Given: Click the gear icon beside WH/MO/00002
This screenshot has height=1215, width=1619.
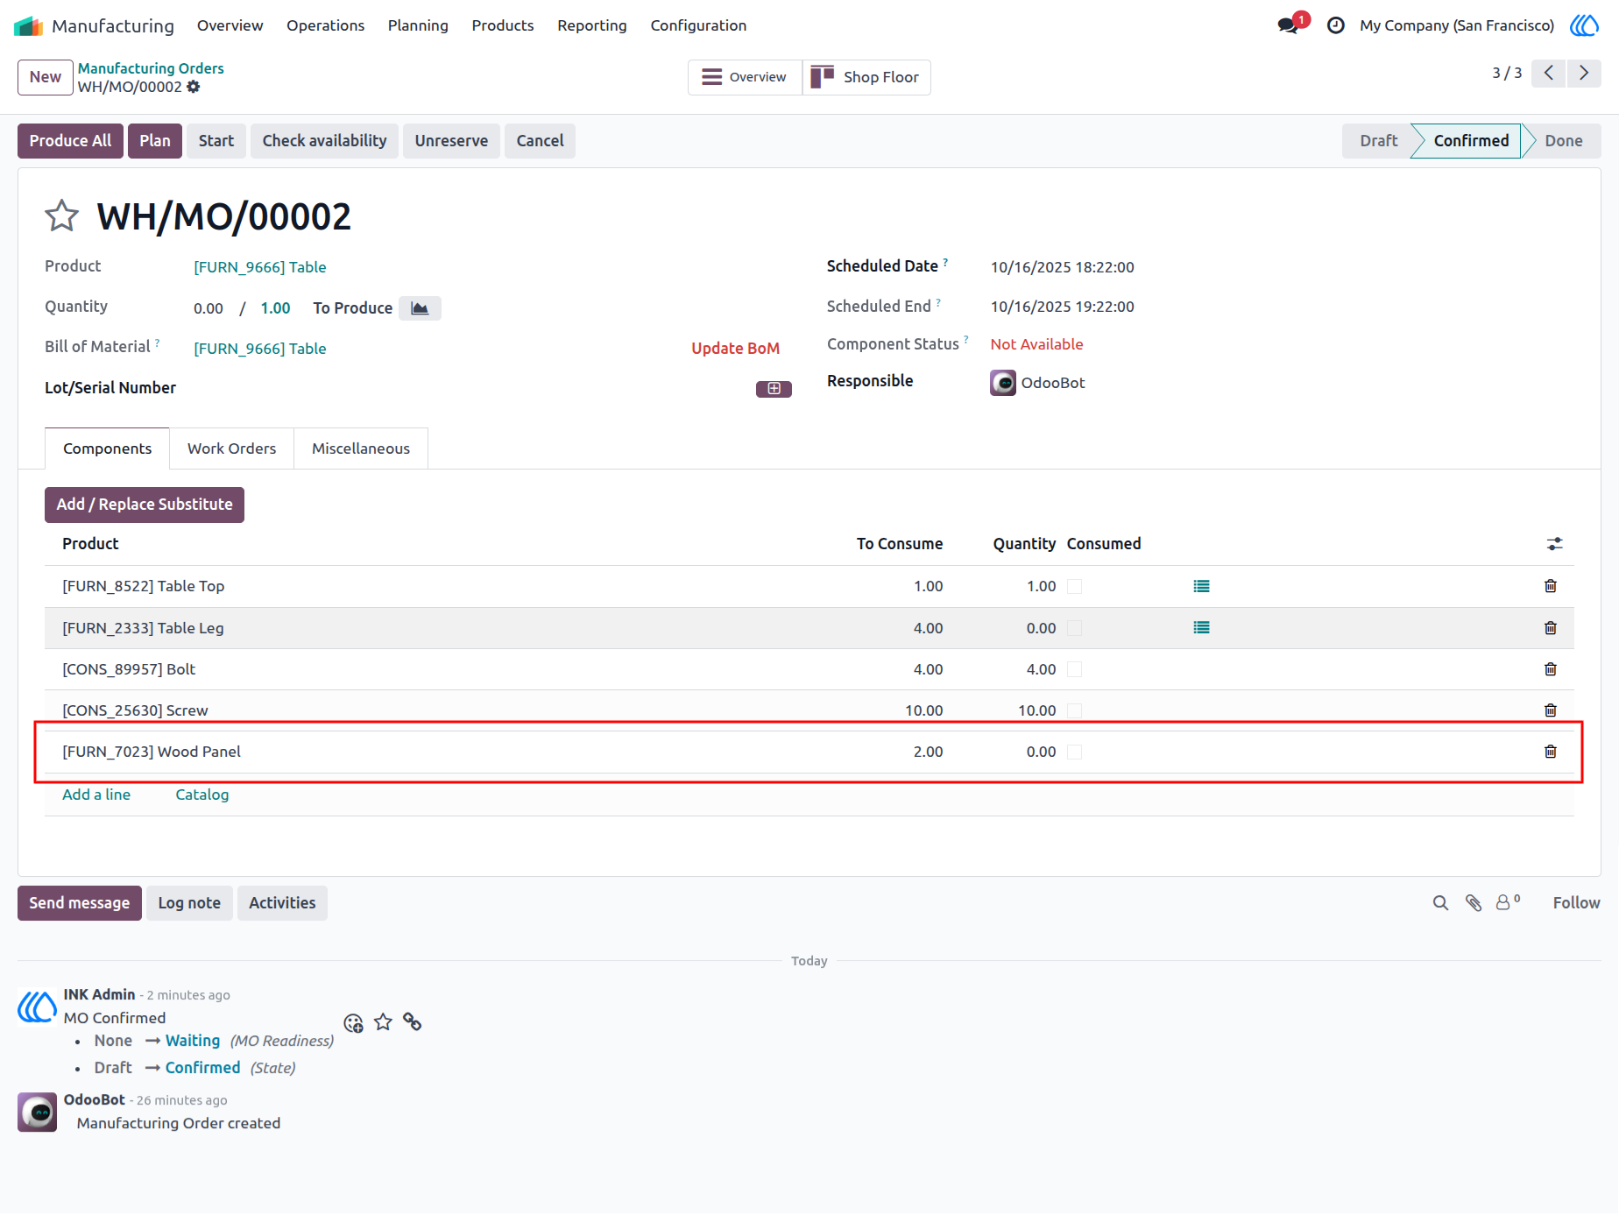Looking at the screenshot, I should pos(194,87).
